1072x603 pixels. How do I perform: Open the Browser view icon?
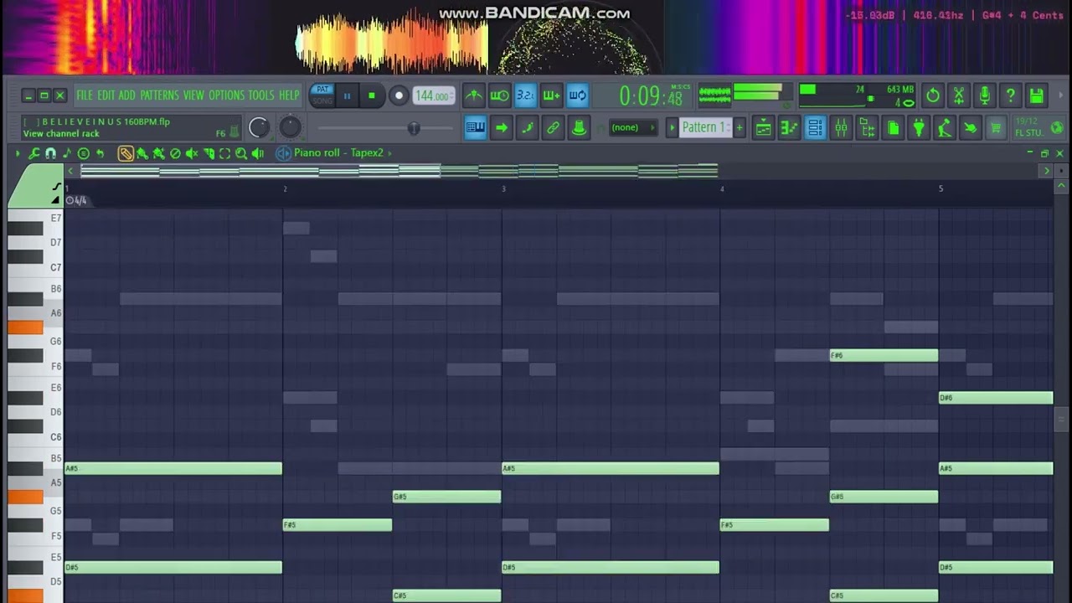tap(867, 128)
